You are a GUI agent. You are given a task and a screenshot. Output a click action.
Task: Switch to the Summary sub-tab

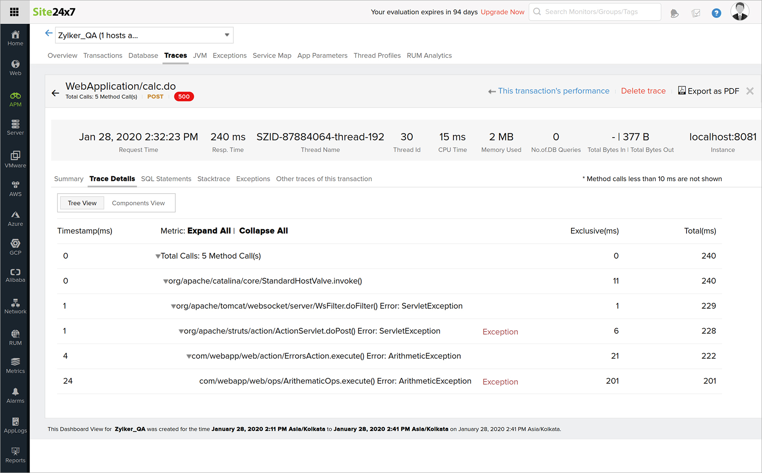pyautogui.click(x=69, y=179)
